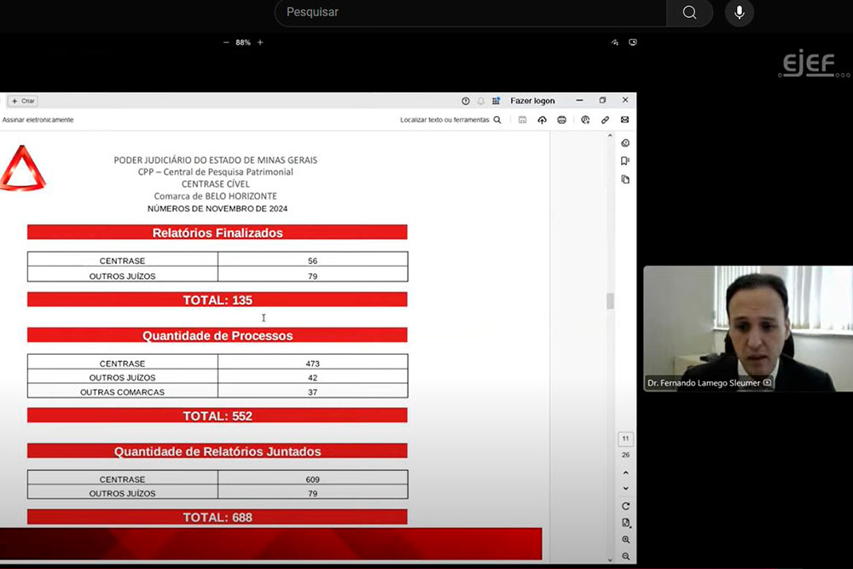Send the PDF by email envelope icon

[x=624, y=120]
